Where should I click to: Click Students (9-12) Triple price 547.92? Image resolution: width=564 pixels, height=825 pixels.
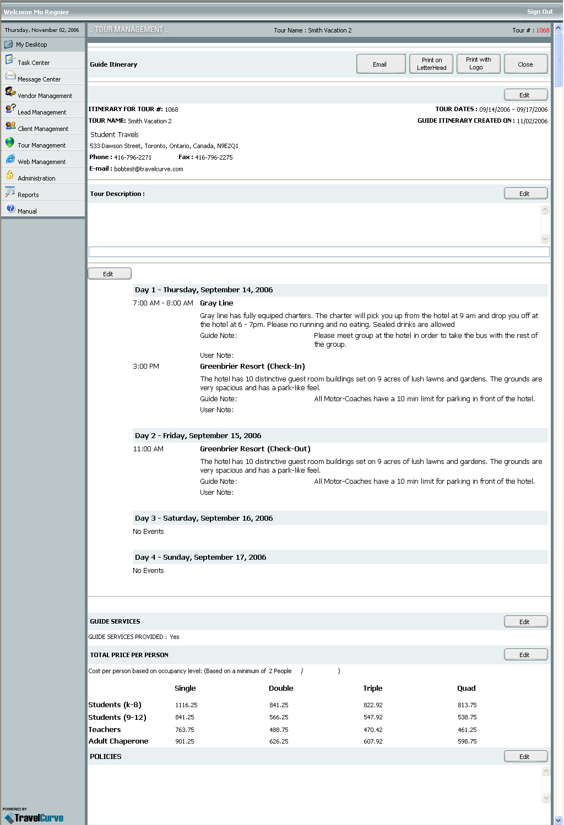pos(373,717)
